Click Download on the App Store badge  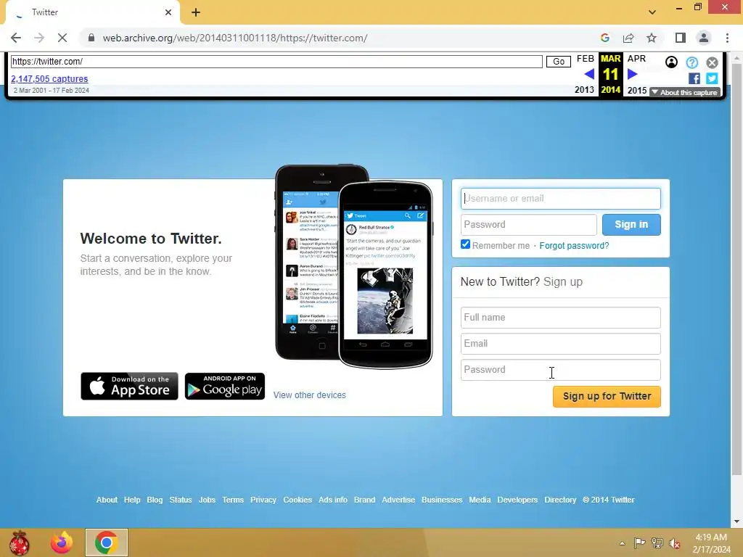(x=129, y=386)
